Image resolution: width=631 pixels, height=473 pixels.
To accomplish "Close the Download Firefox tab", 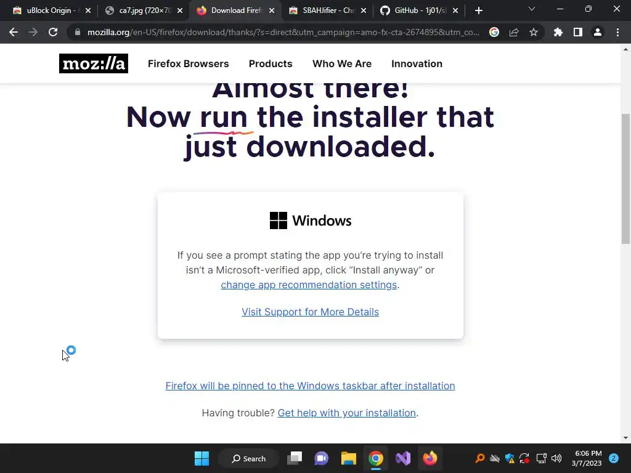I will [x=272, y=10].
